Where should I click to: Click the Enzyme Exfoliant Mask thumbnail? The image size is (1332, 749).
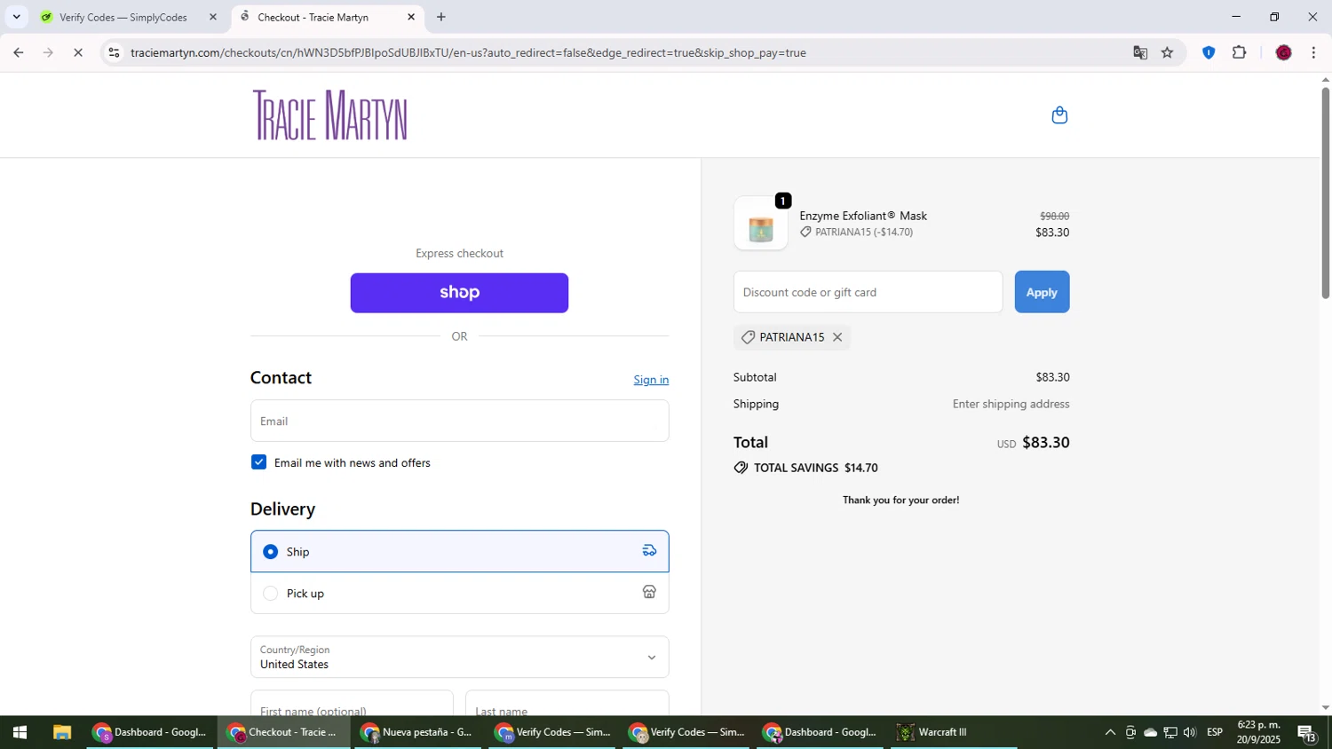pyautogui.click(x=761, y=224)
